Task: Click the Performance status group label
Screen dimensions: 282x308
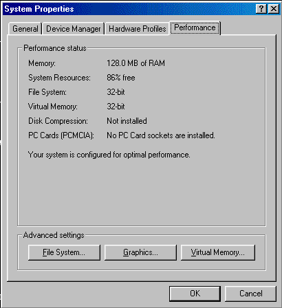Action: pos(55,48)
